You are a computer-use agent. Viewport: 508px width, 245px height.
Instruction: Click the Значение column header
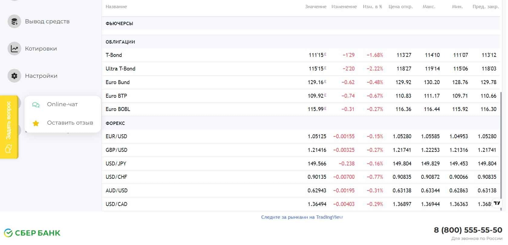(x=316, y=7)
